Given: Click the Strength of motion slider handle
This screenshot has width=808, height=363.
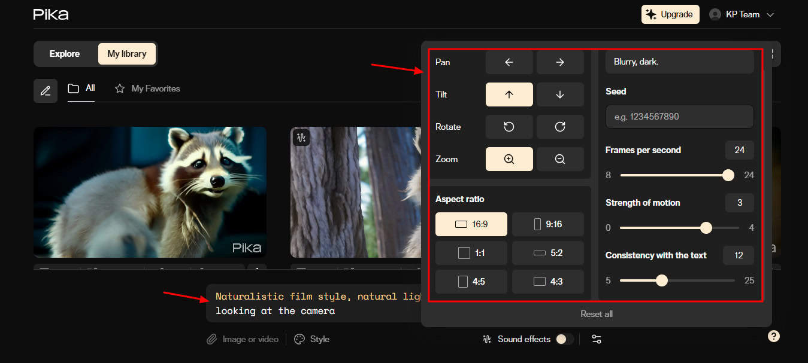Looking at the screenshot, I should [x=706, y=228].
